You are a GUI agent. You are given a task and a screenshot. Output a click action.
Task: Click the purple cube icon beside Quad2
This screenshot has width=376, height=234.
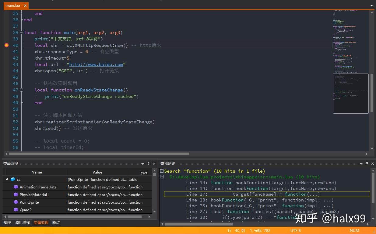coord(16,210)
